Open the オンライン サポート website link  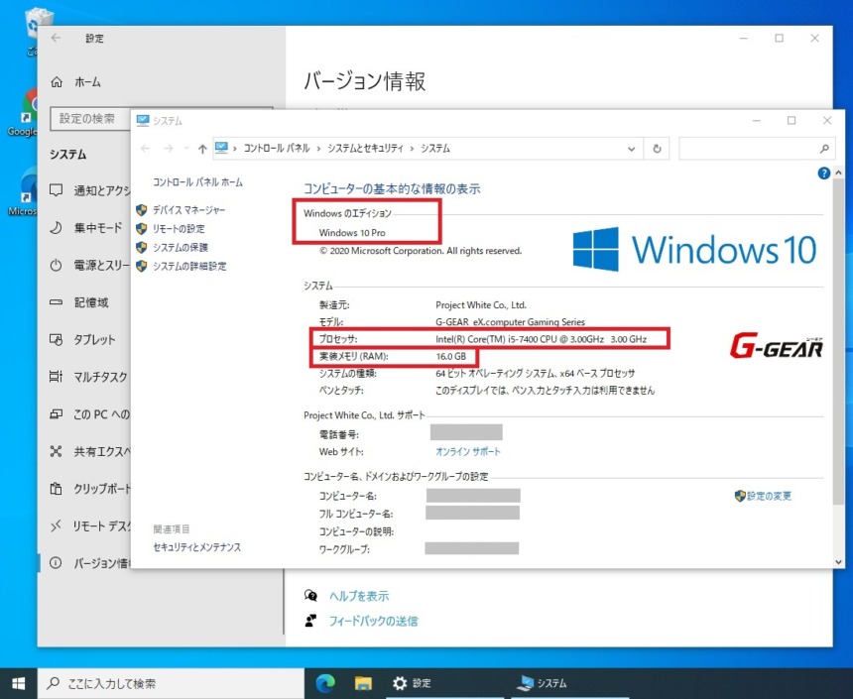pyautogui.click(x=468, y=451)
